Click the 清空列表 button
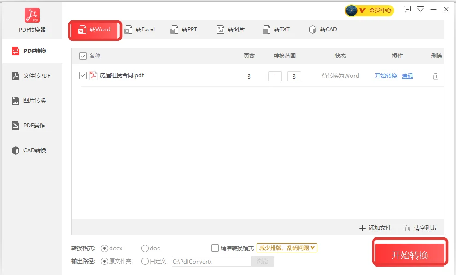Screen dimensions: 456x275 (x=421, y=228)
